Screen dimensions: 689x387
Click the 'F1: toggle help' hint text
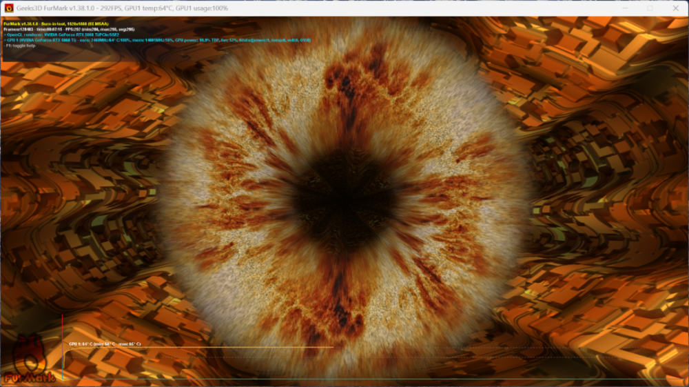20,46
